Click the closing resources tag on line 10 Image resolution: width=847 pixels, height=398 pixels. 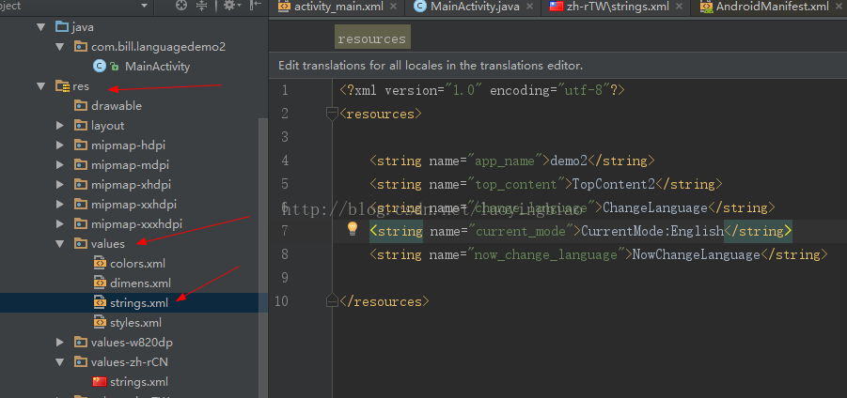384,301
